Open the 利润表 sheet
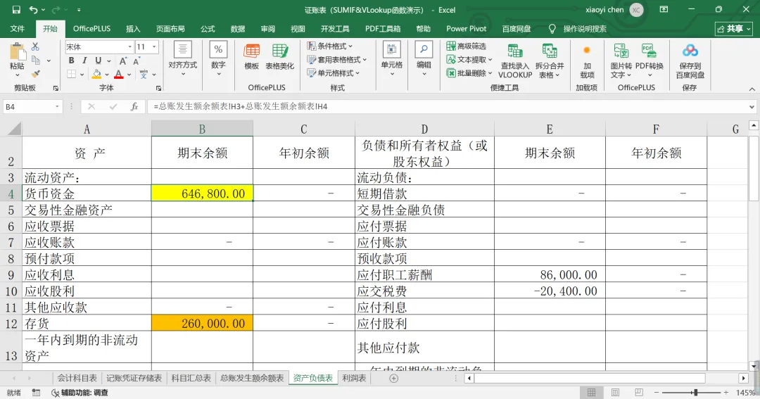This screenshot has width=760, height=399. 354,378
